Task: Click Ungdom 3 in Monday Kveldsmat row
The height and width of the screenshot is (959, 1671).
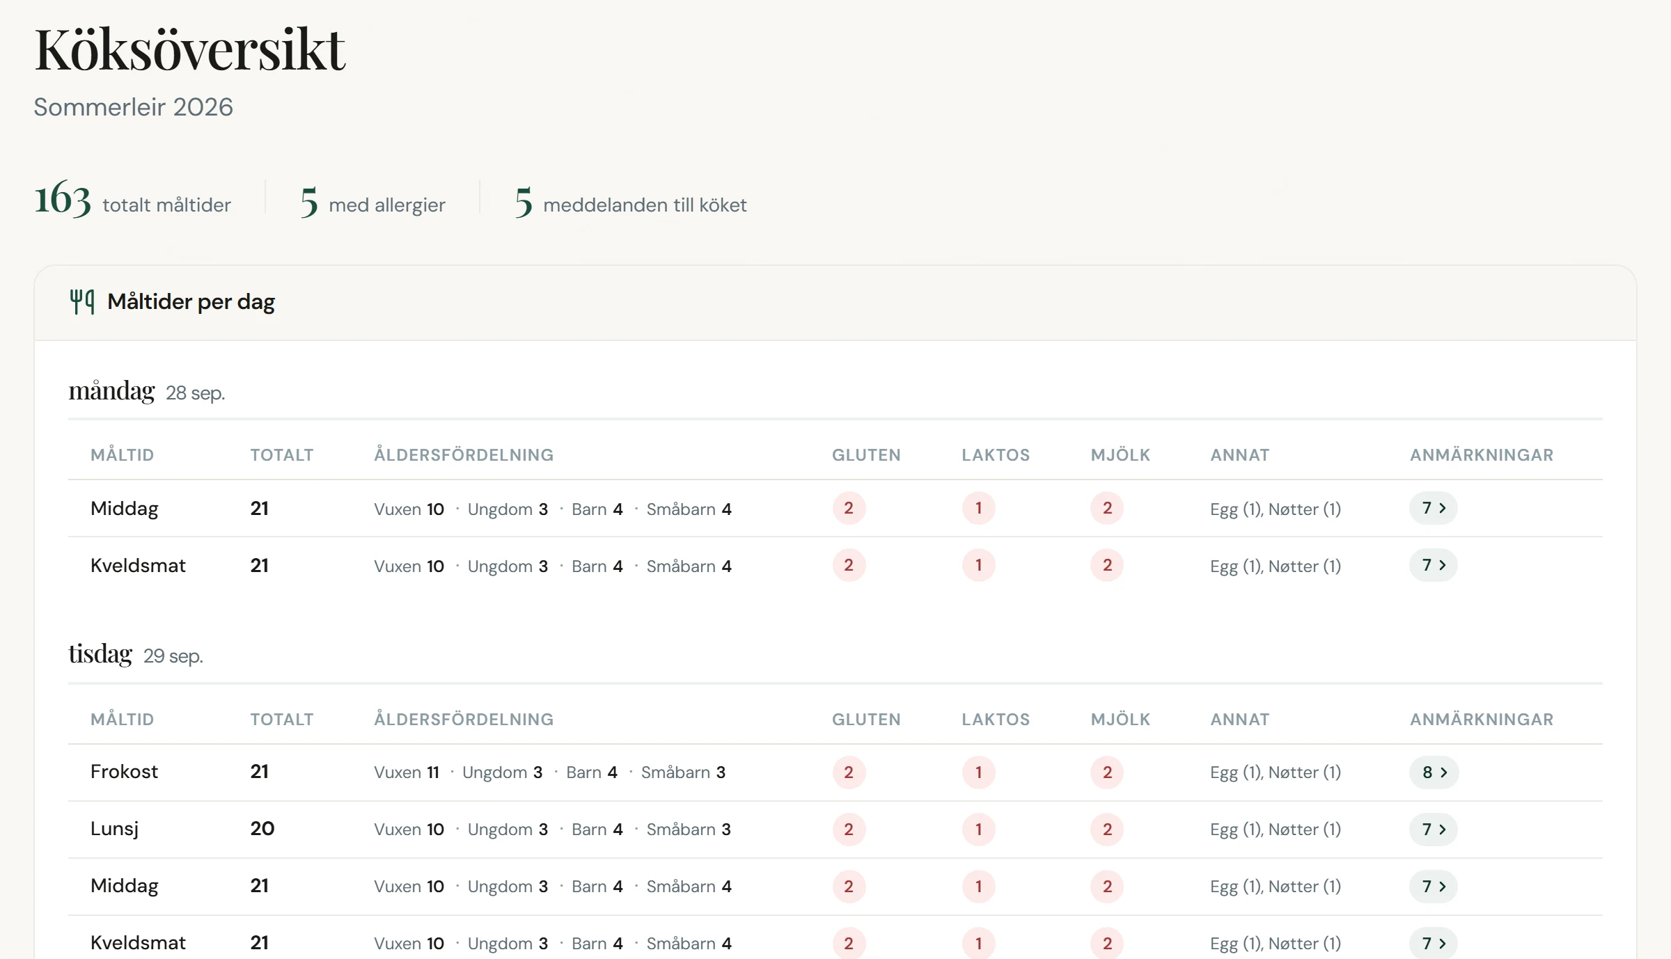Action: coord(508,566)
